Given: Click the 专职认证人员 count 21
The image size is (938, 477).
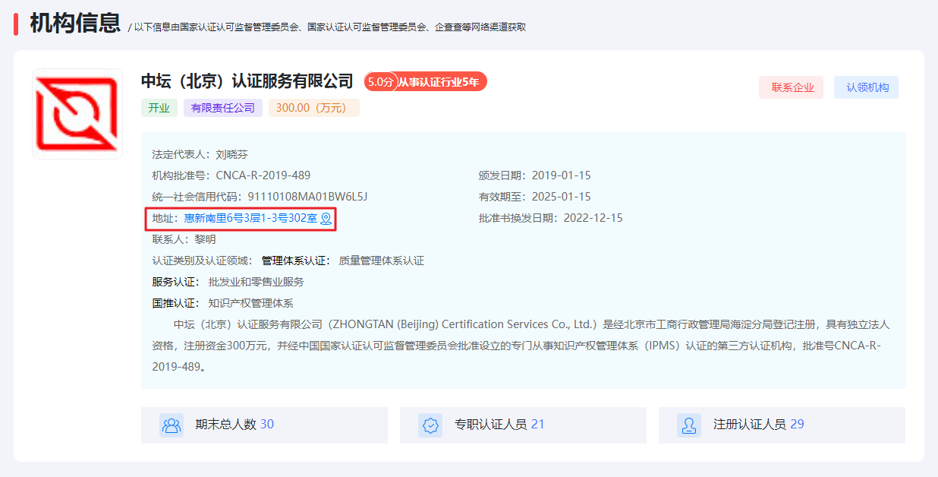Looking at the screenshot, I should (x=538, y=425).
